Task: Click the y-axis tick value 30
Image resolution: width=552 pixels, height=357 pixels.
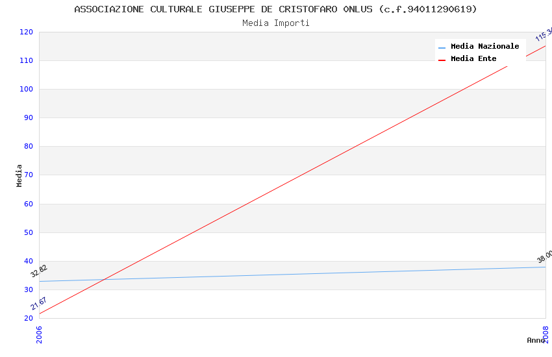Action: coord(29,290)
